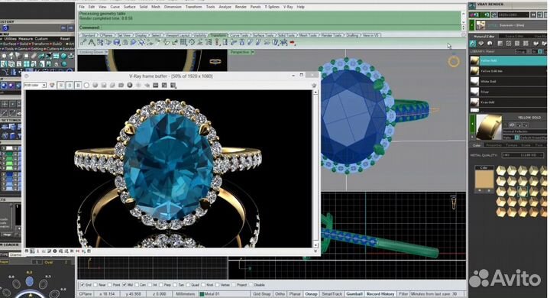
Task: Toggle Grid Snap in status bar
Action: click(262, 293)
